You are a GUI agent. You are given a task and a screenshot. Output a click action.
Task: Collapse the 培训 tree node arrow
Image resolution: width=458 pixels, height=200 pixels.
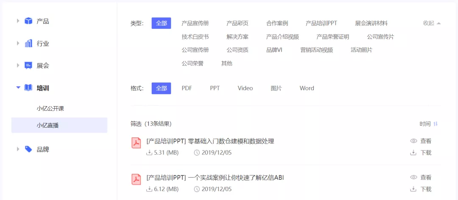point(18,88)
